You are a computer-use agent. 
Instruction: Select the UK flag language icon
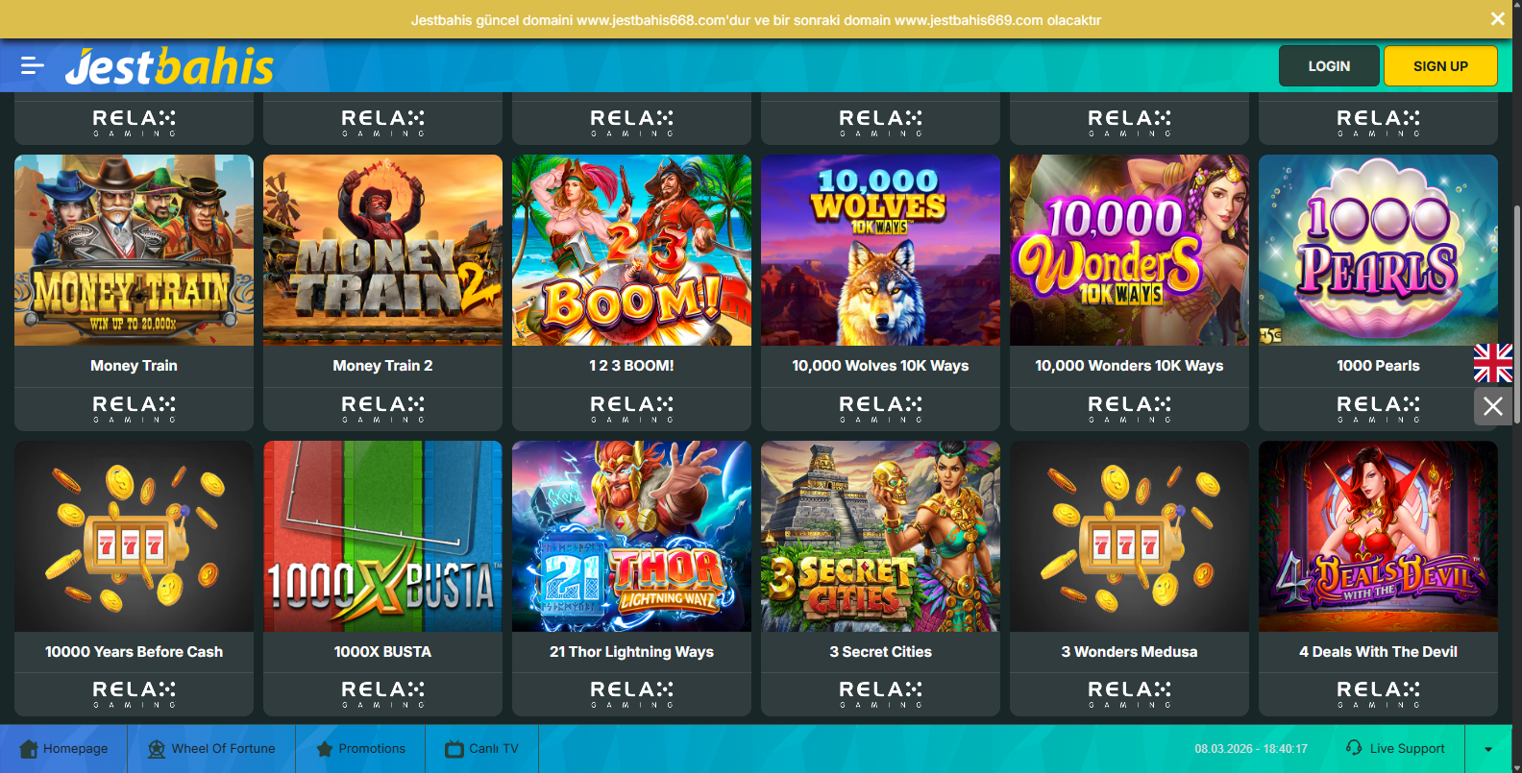click(1493, 363)
